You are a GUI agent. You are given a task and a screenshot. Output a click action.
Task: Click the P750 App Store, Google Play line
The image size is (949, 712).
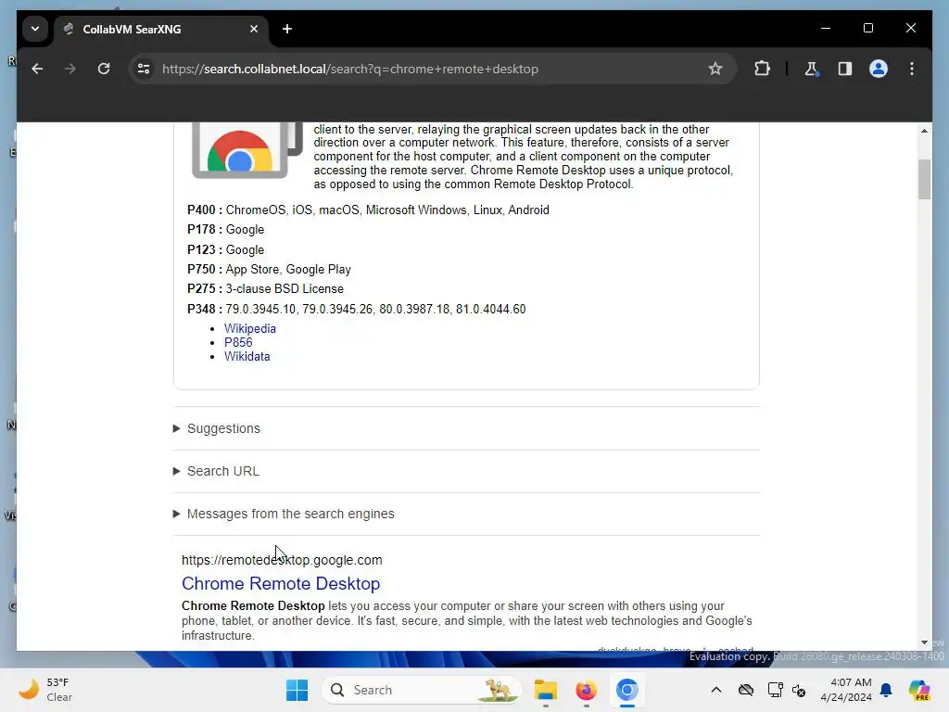(x=269, y=270)
